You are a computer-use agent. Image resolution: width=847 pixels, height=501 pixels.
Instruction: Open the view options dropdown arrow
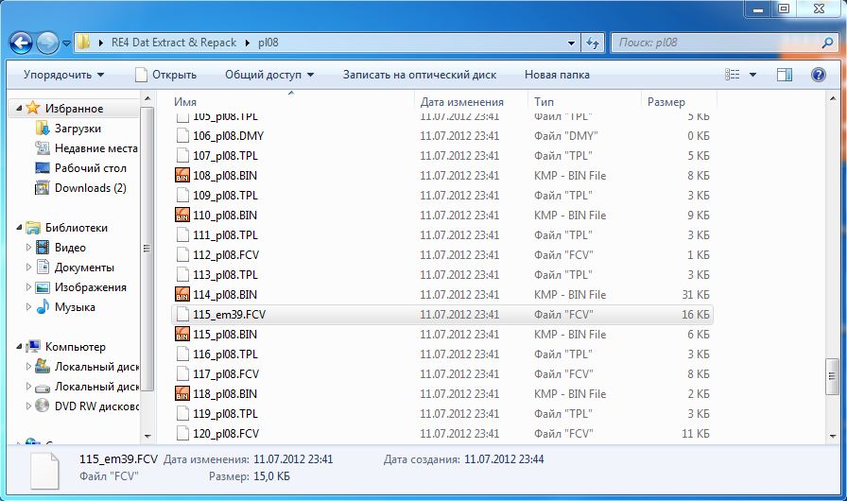pos(753,75)
